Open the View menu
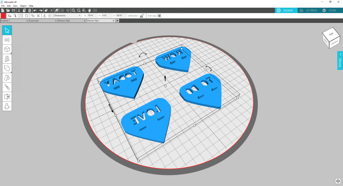 click(x=15, y=6)
